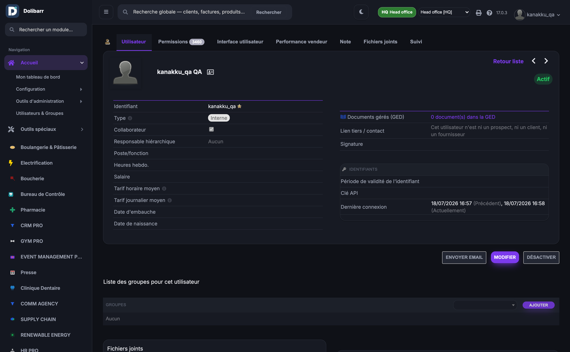The image size is (570, 352).
Task: Go to next user with right chevron
Action: point(546,61)
